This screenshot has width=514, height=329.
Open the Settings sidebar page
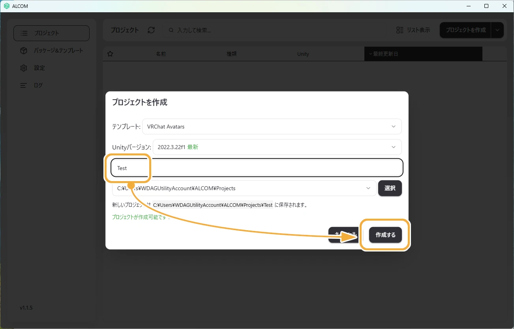51,68
